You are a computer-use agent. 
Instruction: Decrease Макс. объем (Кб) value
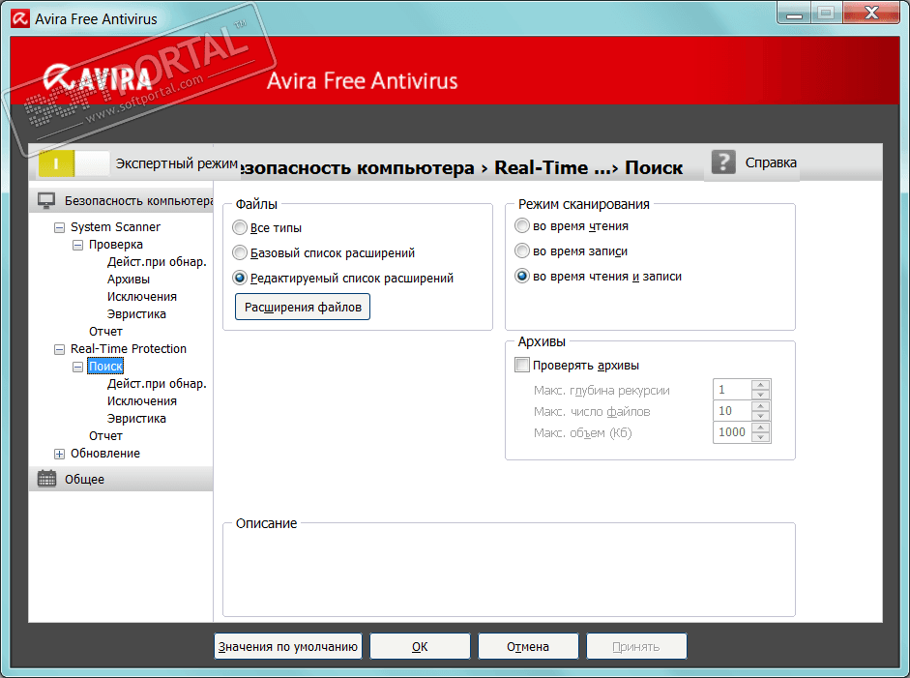760,437
